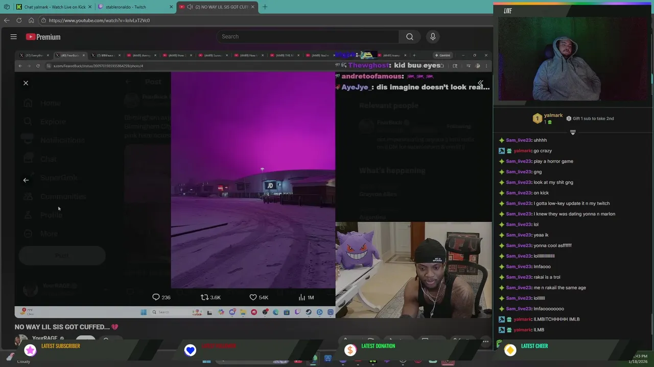
Task: Click the inner taskbar Search box
Action: 176,312
